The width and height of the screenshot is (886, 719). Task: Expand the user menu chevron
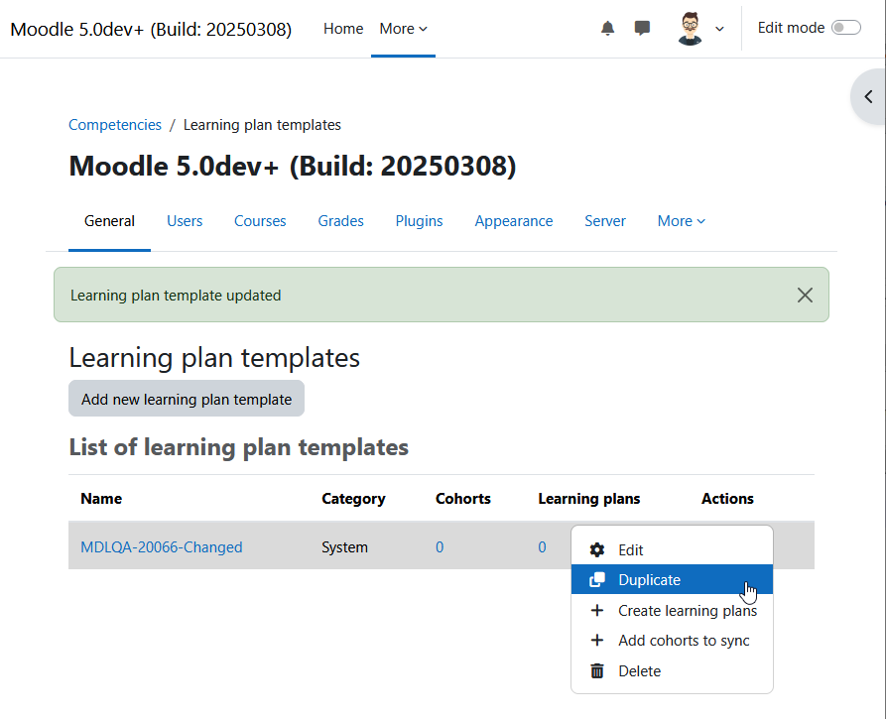[x=719, y=29]
